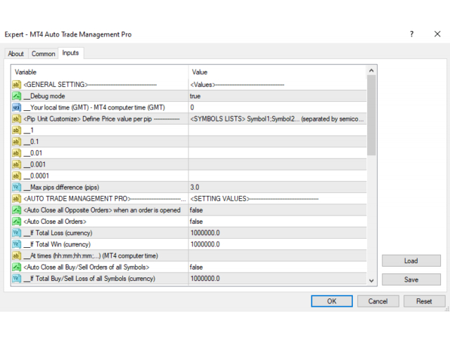Select the '__If Total Win (currency)' variable label
The height and width of the screenshot is (337, 450).
pos(57,244)
